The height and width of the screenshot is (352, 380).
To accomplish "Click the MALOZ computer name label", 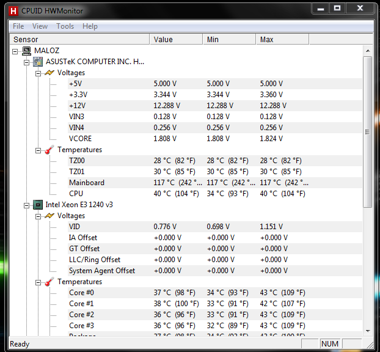I will pos(46,51).
